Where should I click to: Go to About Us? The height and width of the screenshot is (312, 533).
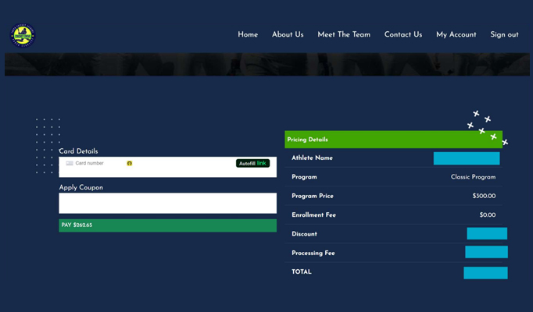click(x=288, y=34)
